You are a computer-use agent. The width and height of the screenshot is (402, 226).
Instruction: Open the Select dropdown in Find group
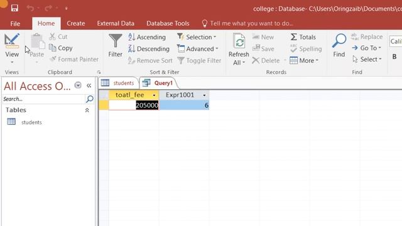[x=367, y=59]
